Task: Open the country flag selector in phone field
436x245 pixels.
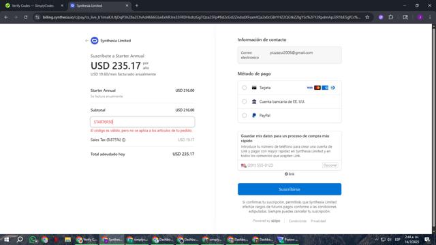Action: [244, 165]
